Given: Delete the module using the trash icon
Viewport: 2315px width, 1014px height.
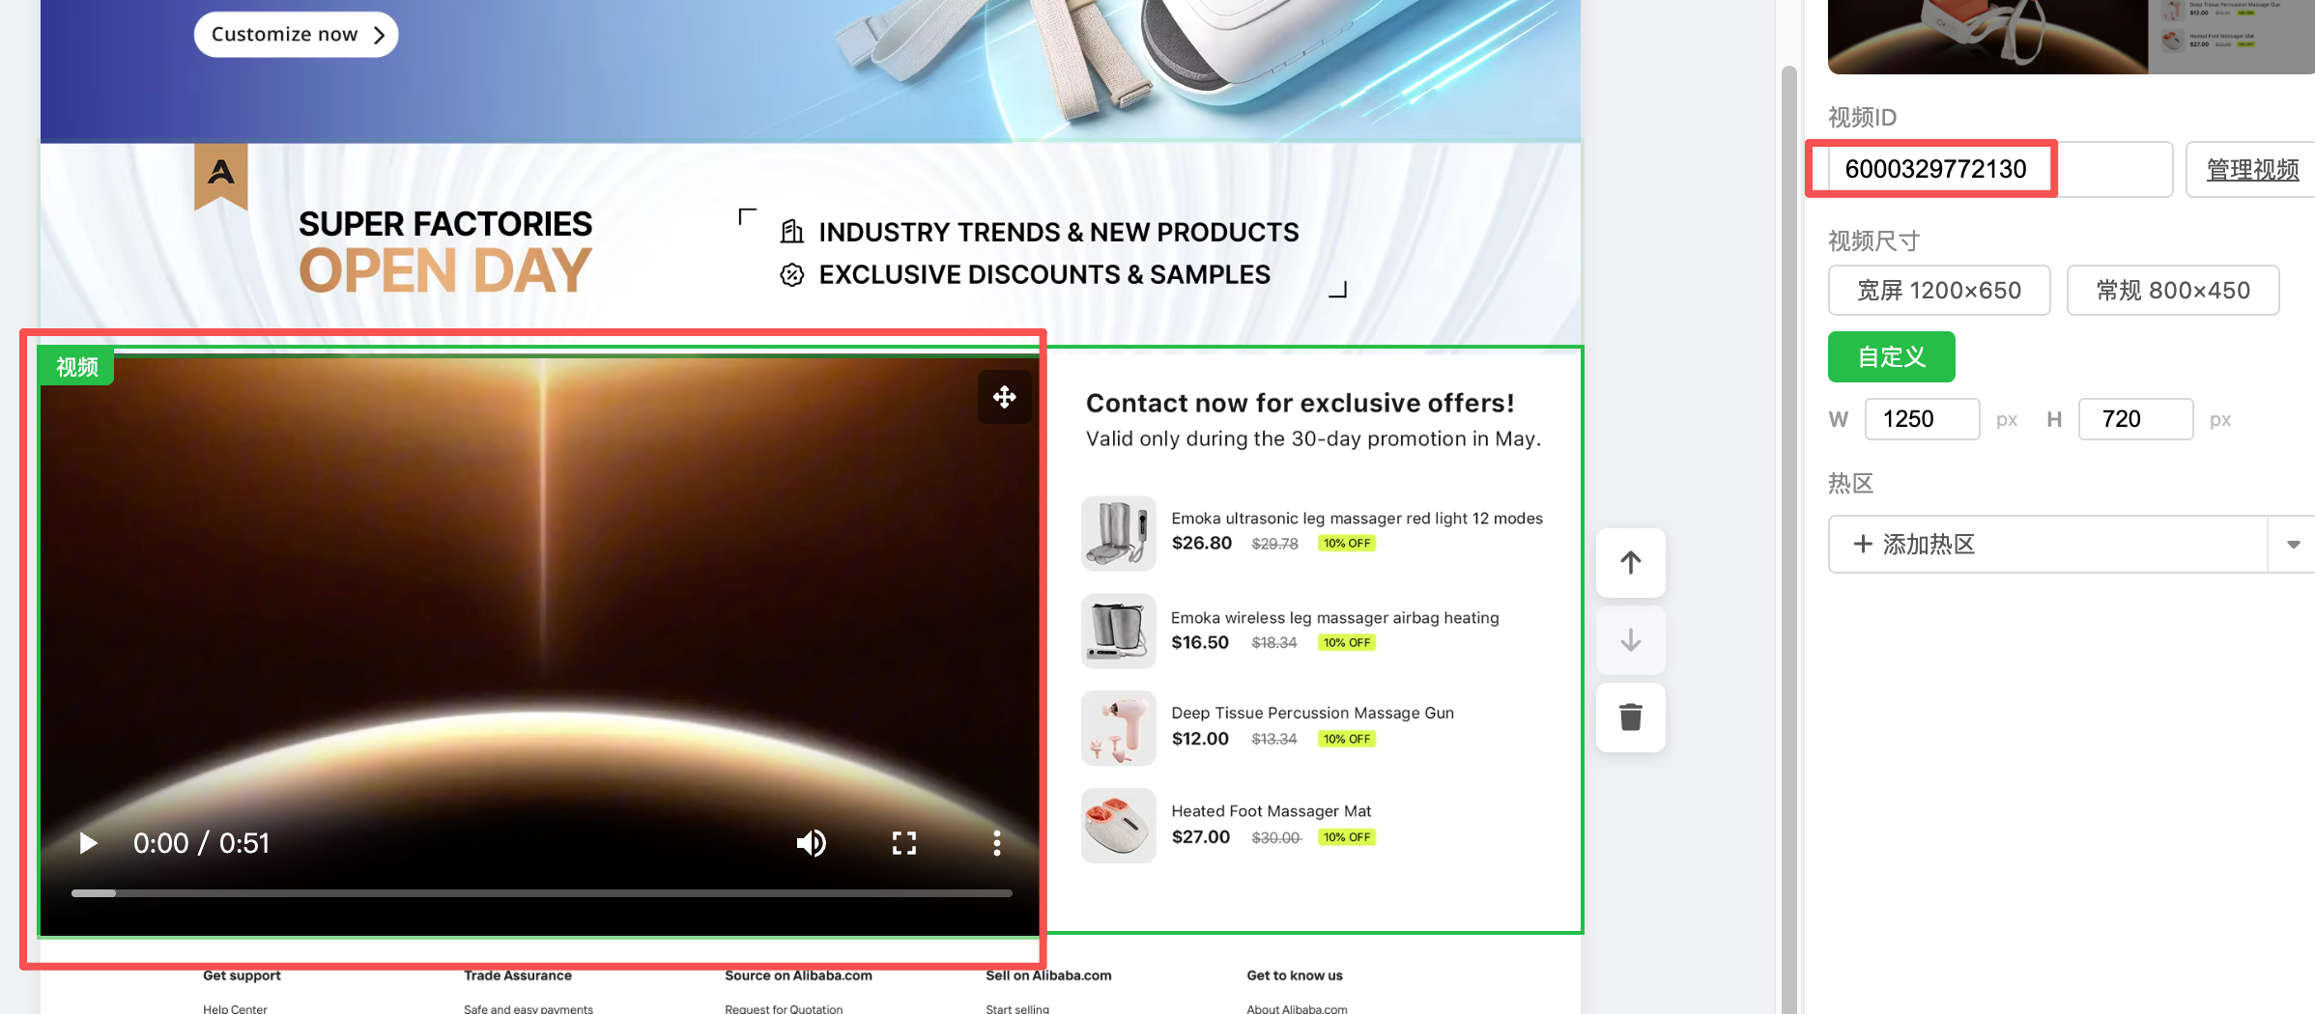Looking at the screenshot, I should coord(1631,718).
